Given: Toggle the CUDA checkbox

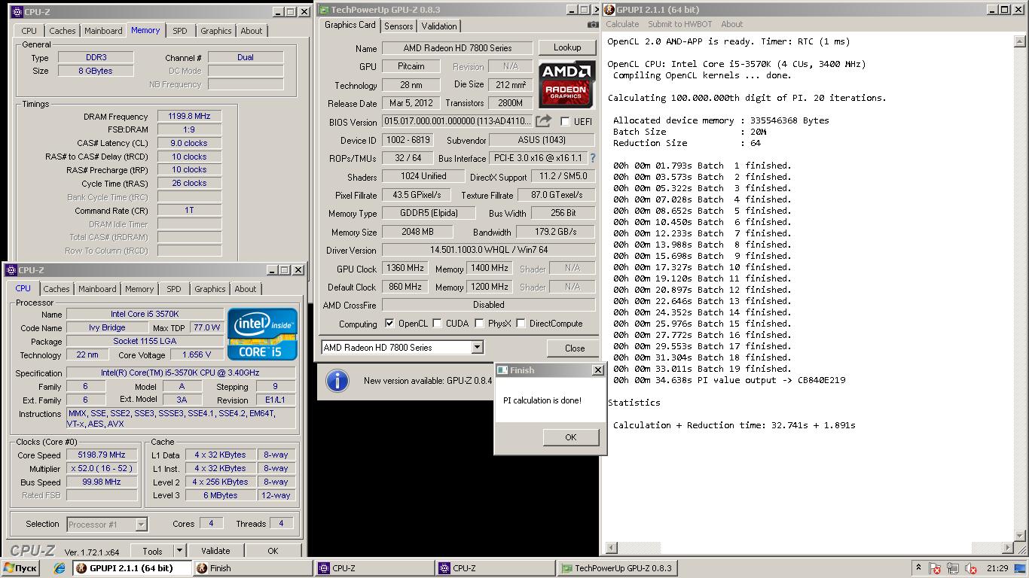Looking at the screenshot, I should tap(438, 324).
